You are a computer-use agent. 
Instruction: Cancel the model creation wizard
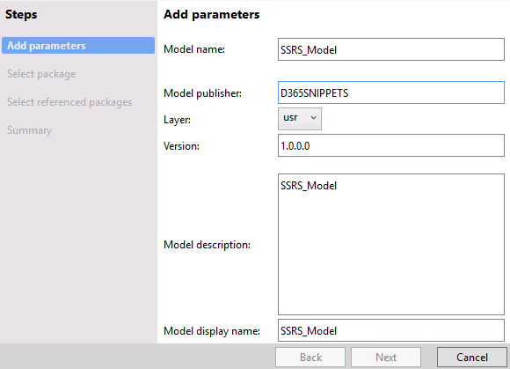(x=472, y=358)
